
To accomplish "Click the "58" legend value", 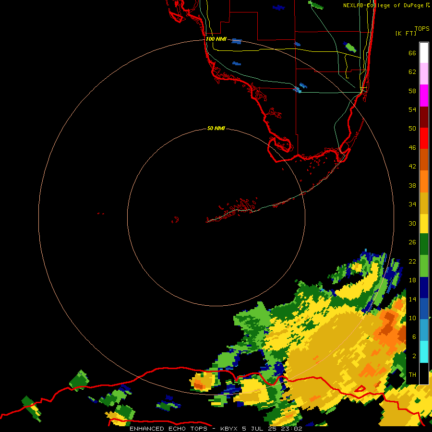I will click(x=412, y=91).
